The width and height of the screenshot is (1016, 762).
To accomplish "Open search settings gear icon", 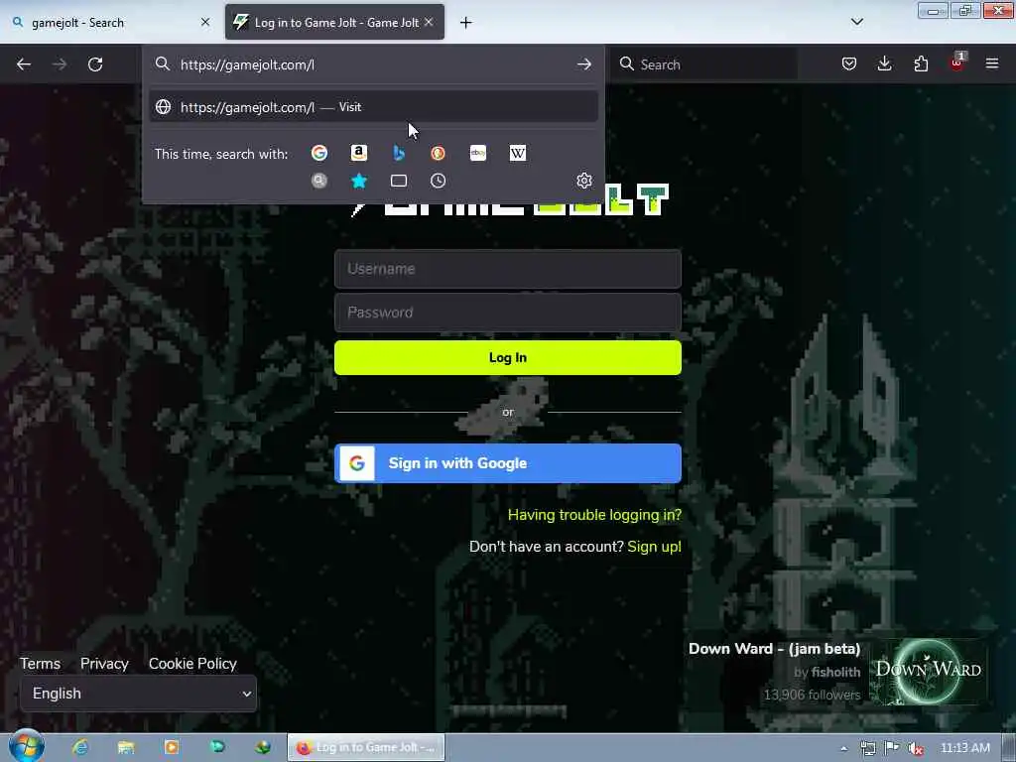I will (583, 181).
